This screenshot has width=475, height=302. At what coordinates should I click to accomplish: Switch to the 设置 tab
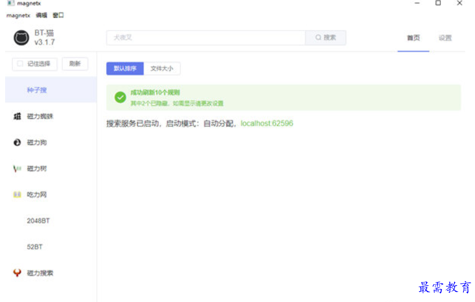point(445,38)
